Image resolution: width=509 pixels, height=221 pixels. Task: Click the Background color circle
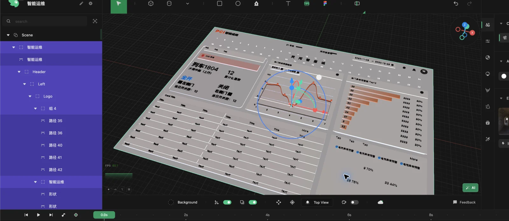[x=171, y=202]
